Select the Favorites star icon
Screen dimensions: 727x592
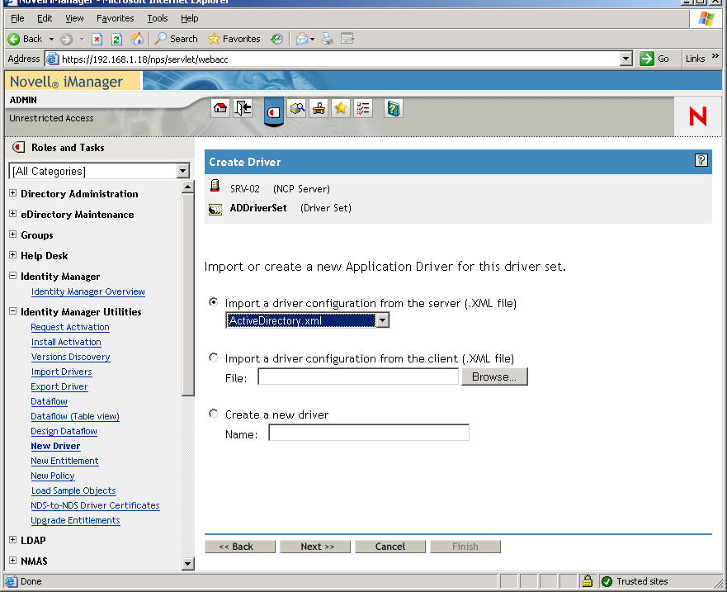point(341,108)
